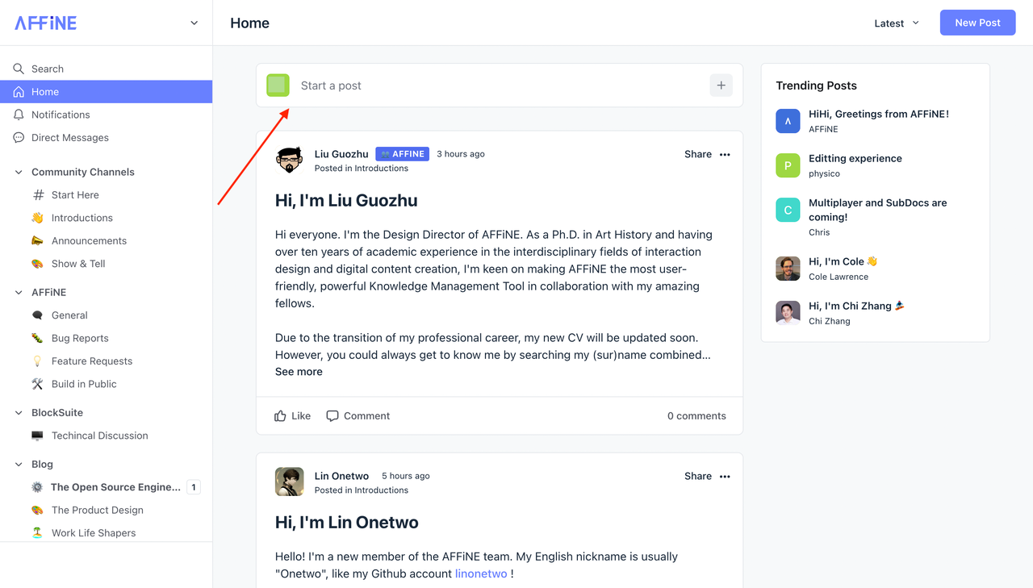This screenshot has width=1033, height=588.
Task: Open the Techincal Discussion channel
Action: [x=107, y=436]
